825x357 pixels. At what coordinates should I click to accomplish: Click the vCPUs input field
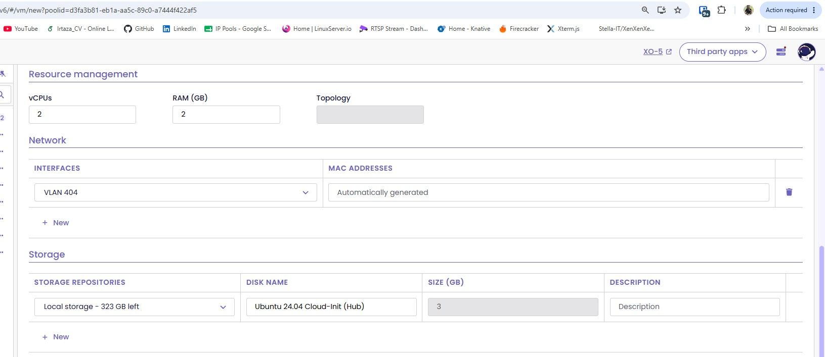82,115
